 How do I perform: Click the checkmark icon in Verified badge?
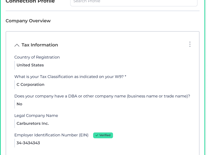click(97, 135)
